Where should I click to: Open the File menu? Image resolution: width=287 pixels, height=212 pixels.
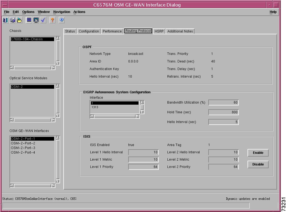6,12
